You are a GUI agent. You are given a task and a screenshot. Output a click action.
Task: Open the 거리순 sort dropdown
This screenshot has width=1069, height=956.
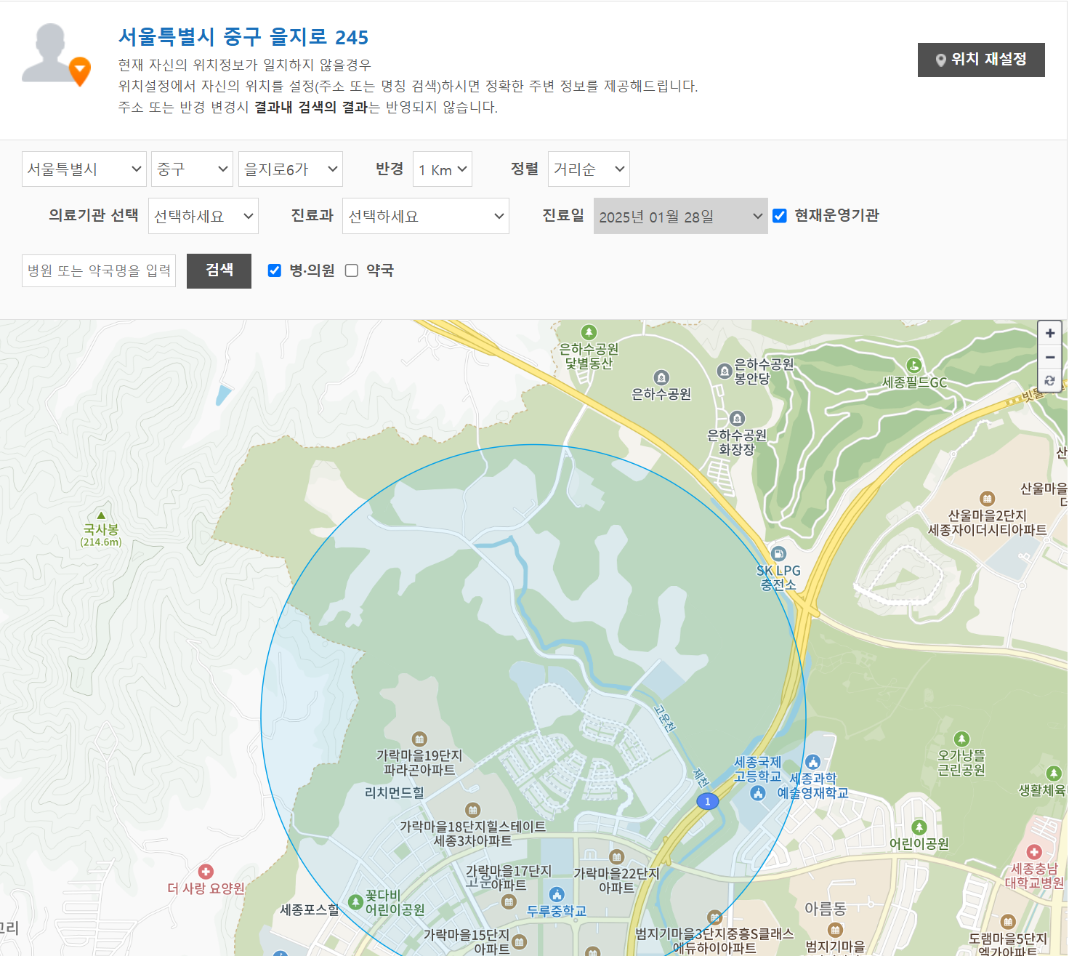click(x=589, y=169)
